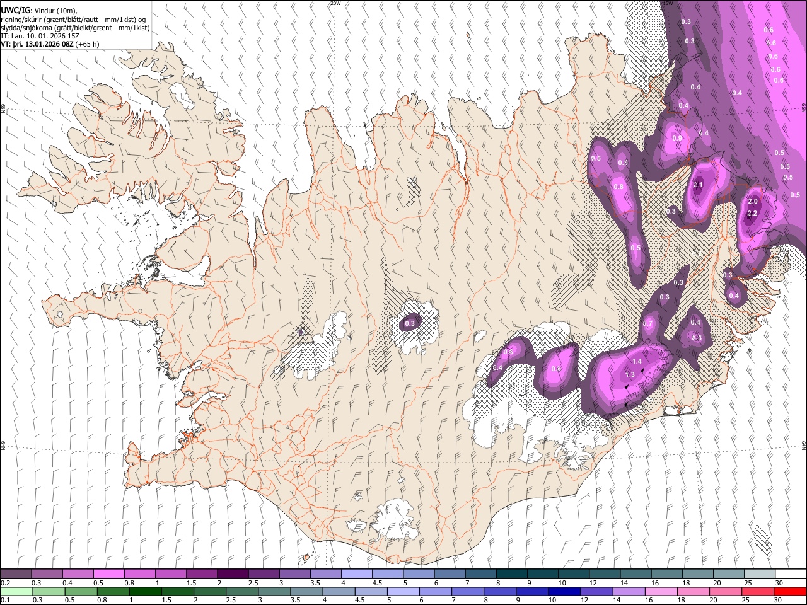Click the 30 label on the rain scale
Viewport: 807px width, 605px height.
point(779,600)
